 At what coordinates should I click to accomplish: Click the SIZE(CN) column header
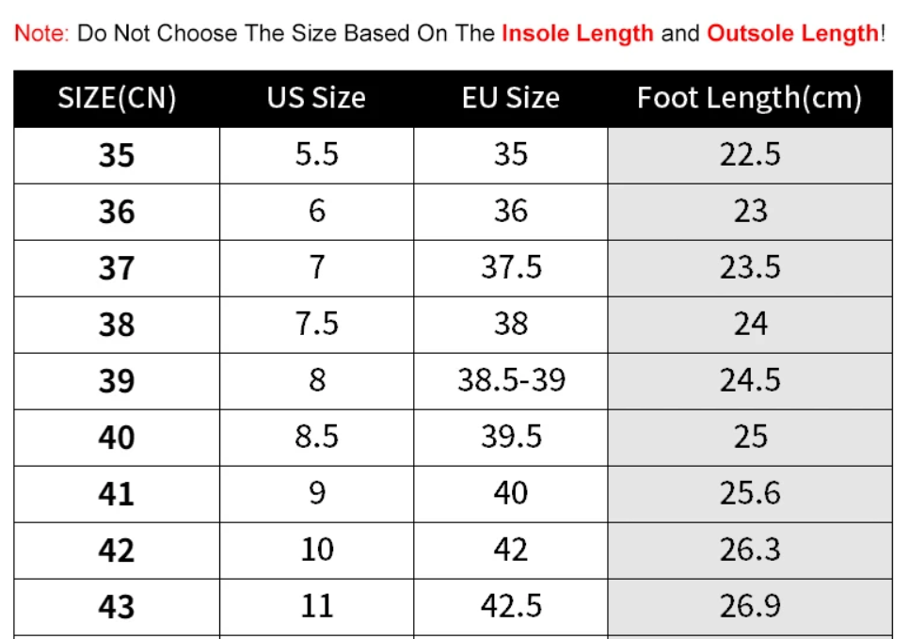click(117, 98)
